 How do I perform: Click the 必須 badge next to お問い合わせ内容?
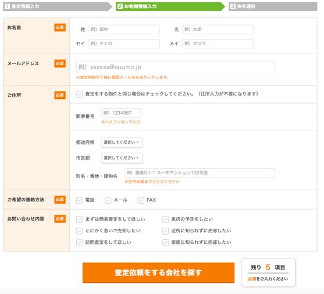pyautogui.click(x=60, y=219)
